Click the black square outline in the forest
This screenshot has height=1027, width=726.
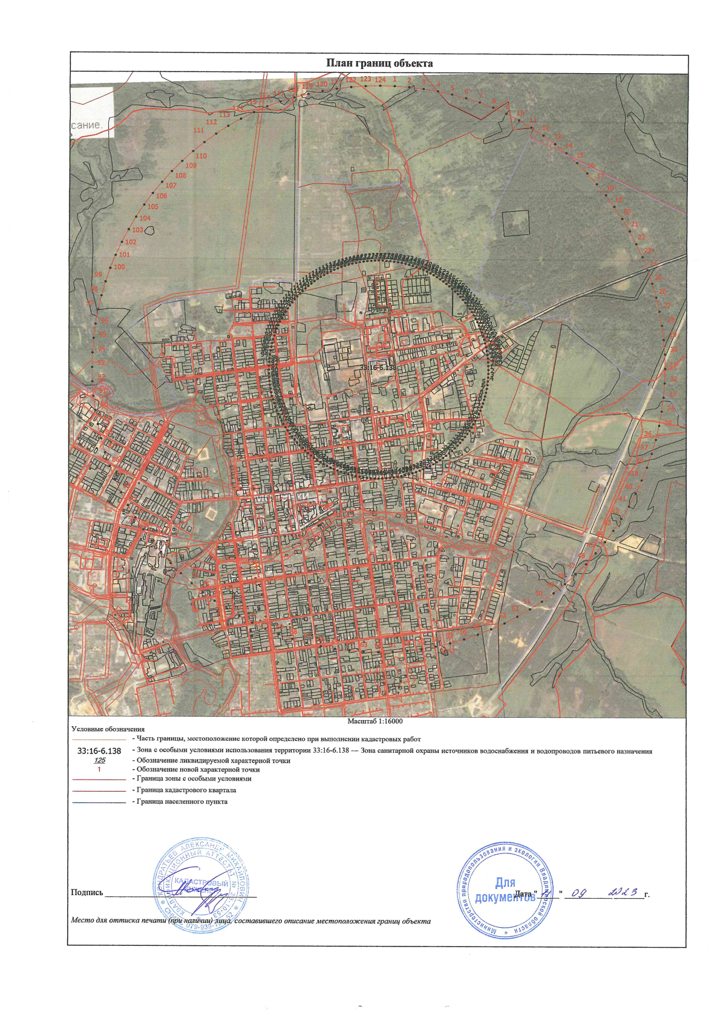click(x=516, y=223)
